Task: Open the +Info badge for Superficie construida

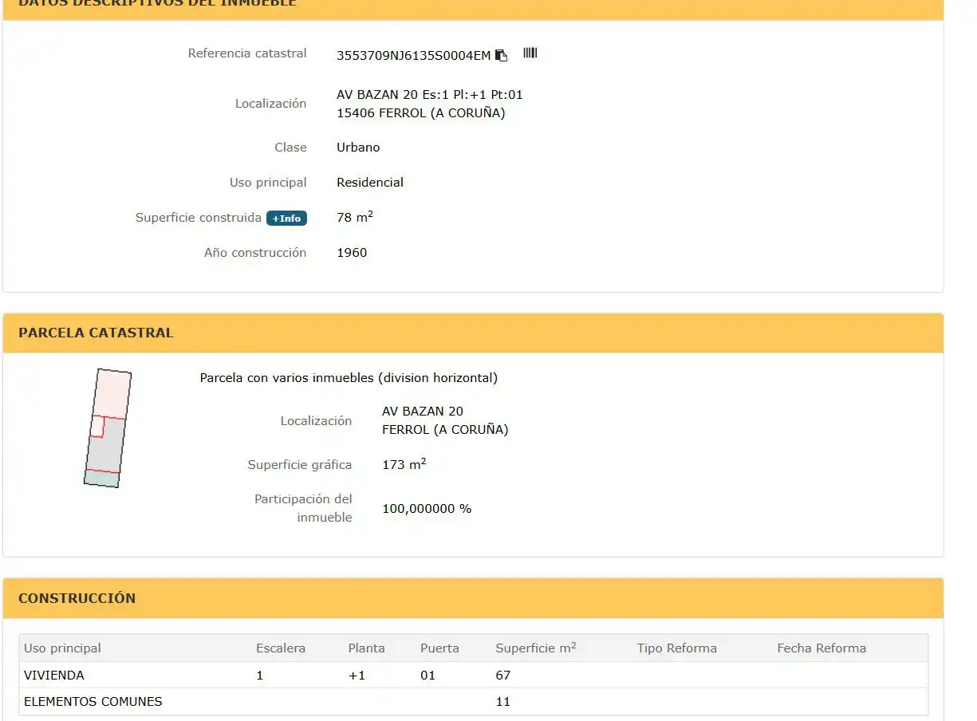Action: point(286,219)
